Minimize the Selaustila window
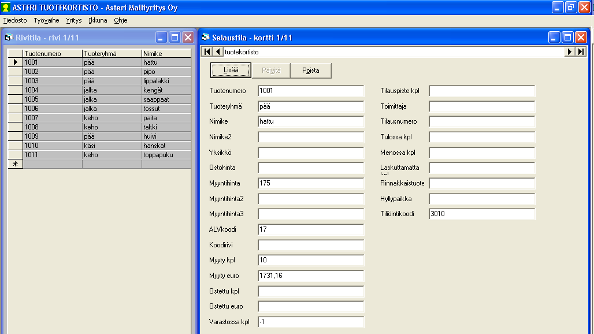Image resolution: width=594 pixels, height=334 pixels. tap(554, 37)
